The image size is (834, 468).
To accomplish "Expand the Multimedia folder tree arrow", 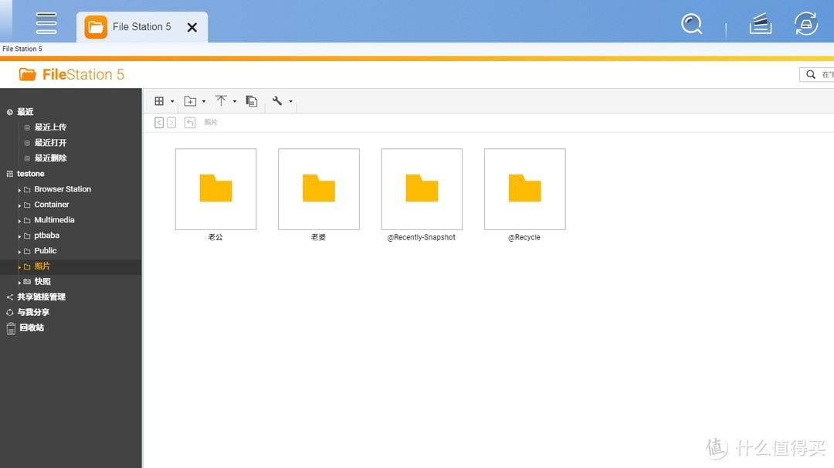I will click(19, 221).
